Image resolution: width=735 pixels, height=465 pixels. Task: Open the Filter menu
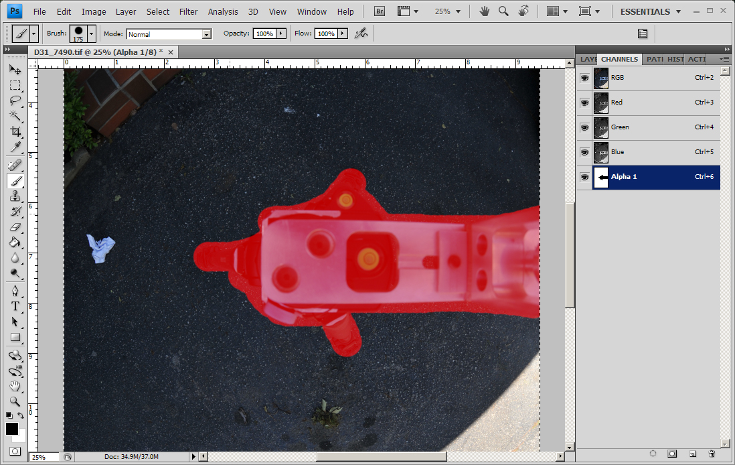(189, 12)
